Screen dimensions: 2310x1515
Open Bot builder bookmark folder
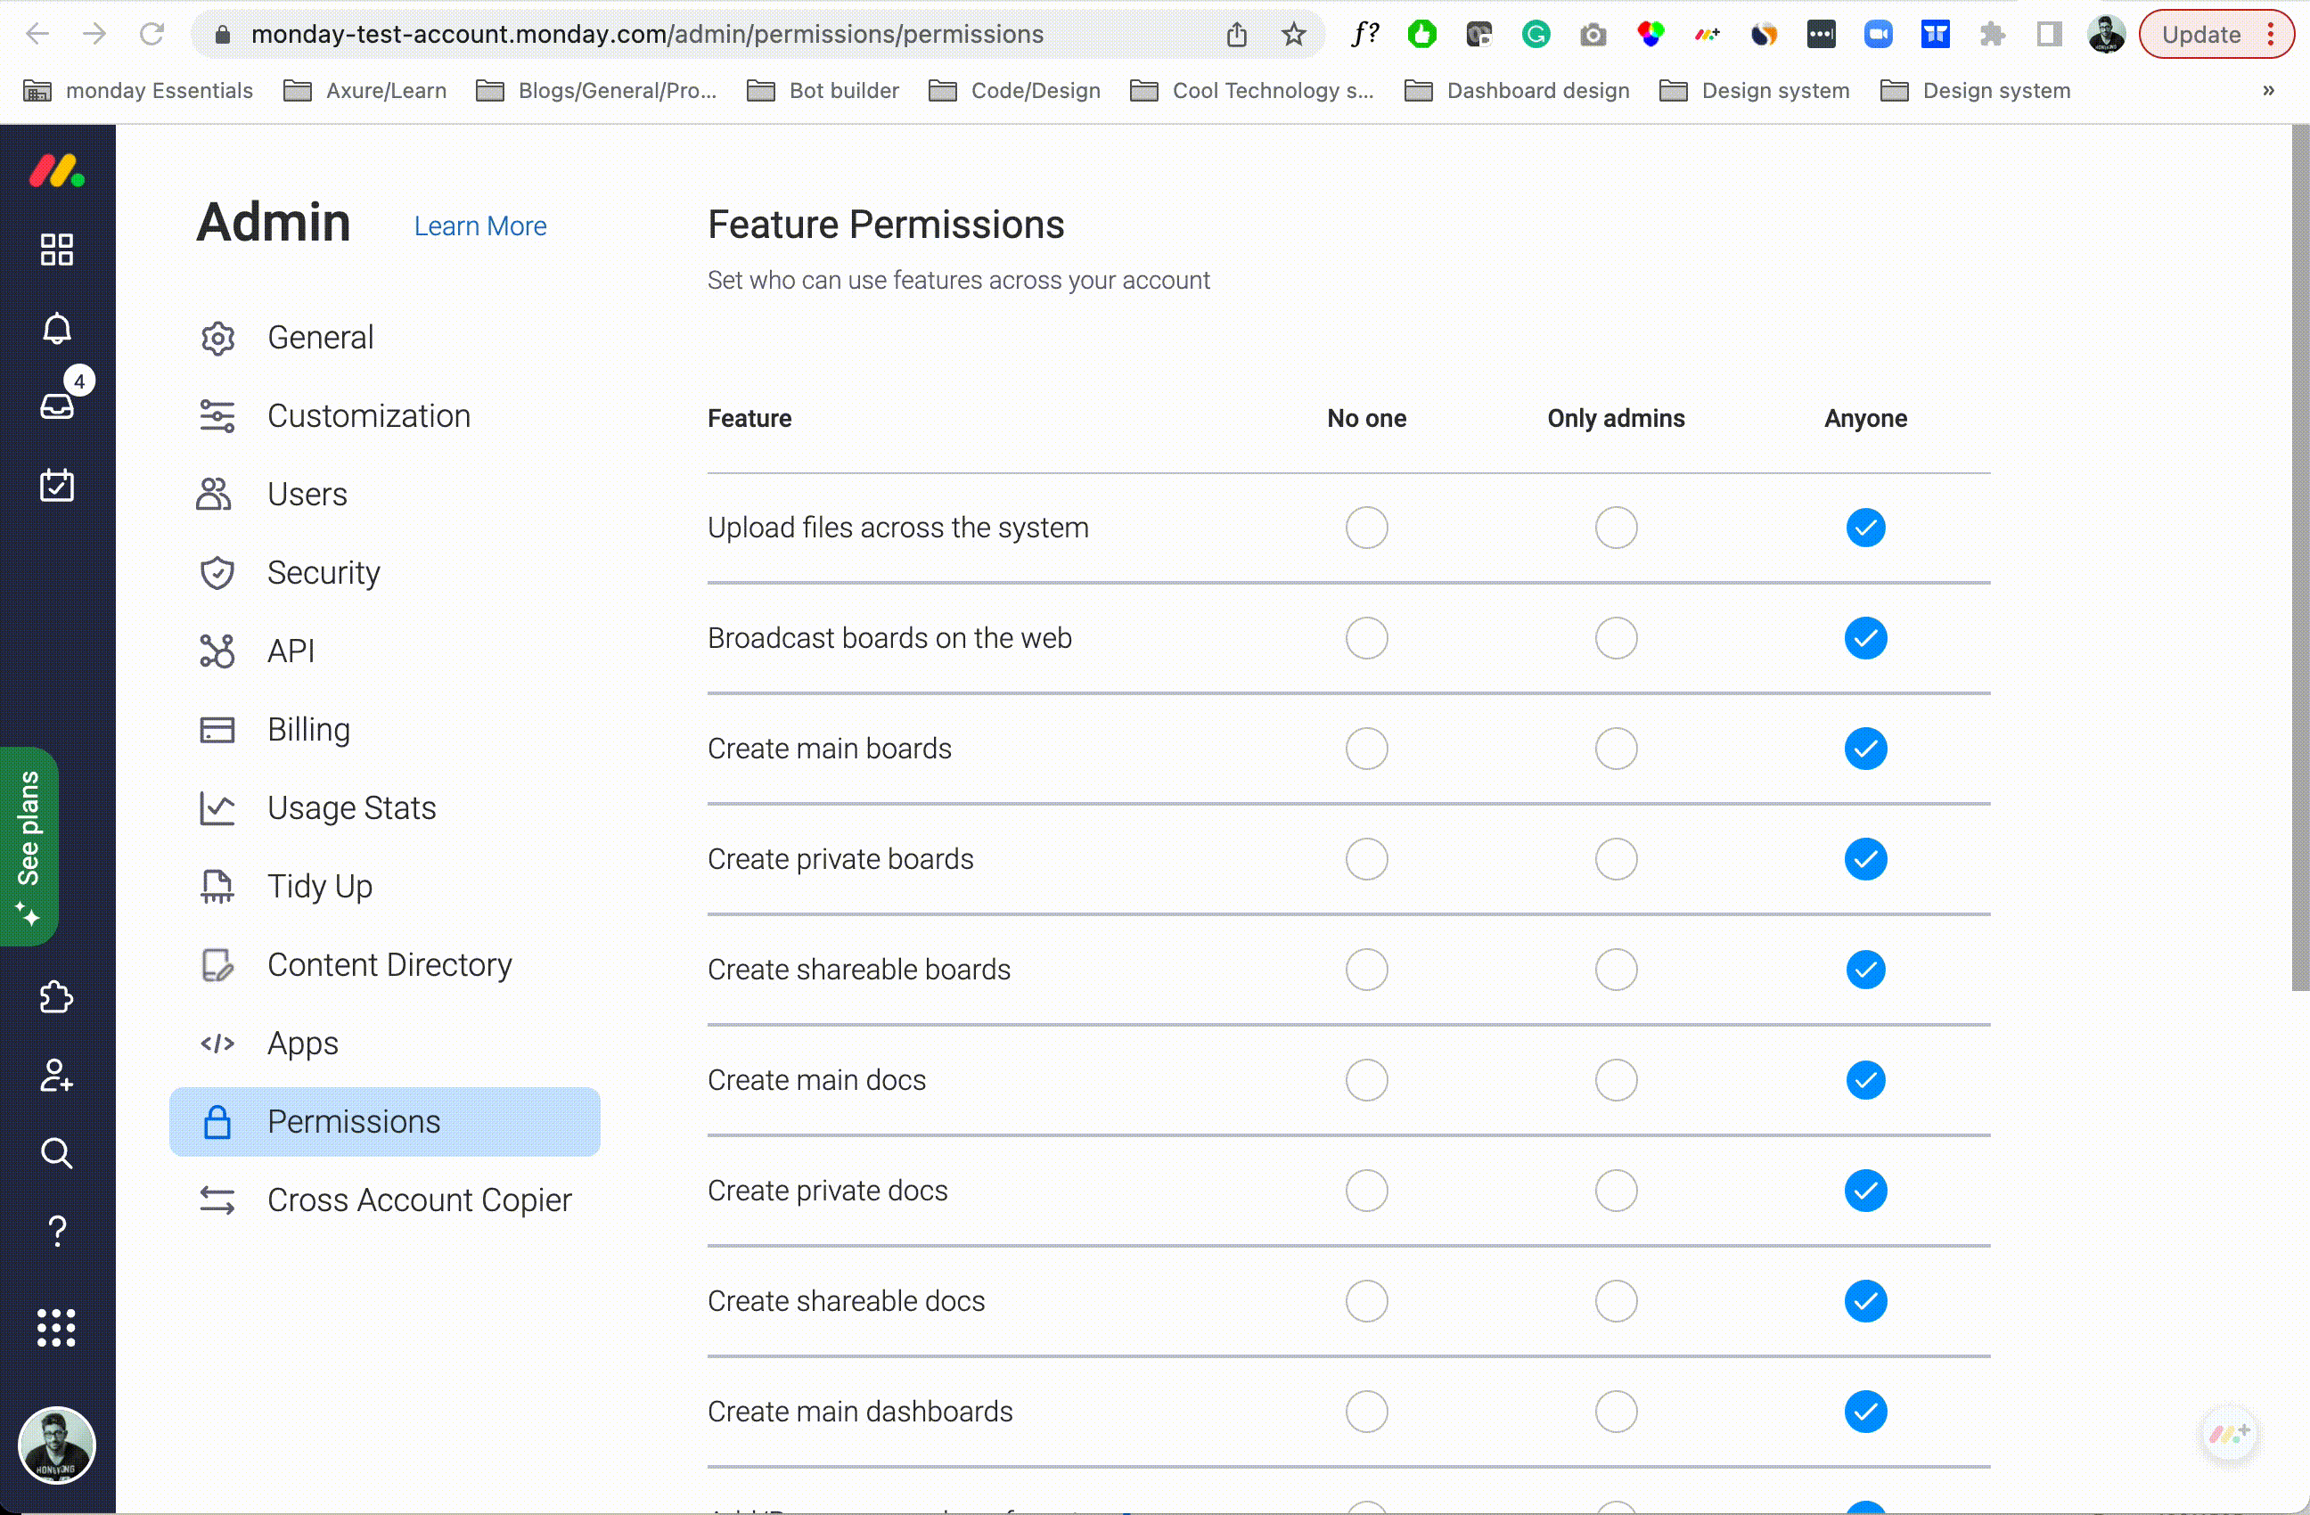click(x=823, y=90)
